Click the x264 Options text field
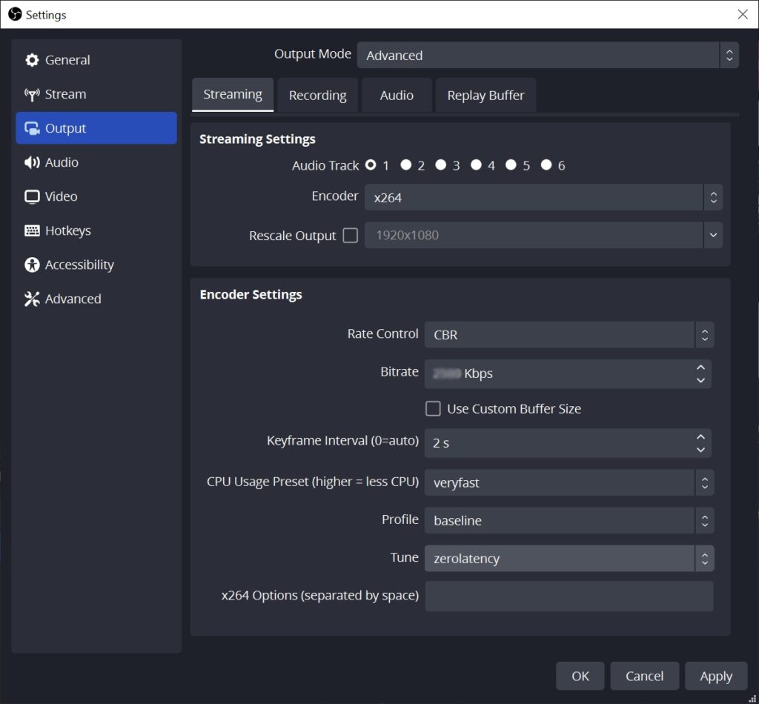Viewport: 759px width, 704px height. tap(569, 596)
